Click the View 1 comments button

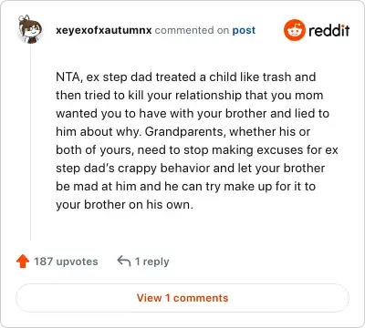[182, 298]
